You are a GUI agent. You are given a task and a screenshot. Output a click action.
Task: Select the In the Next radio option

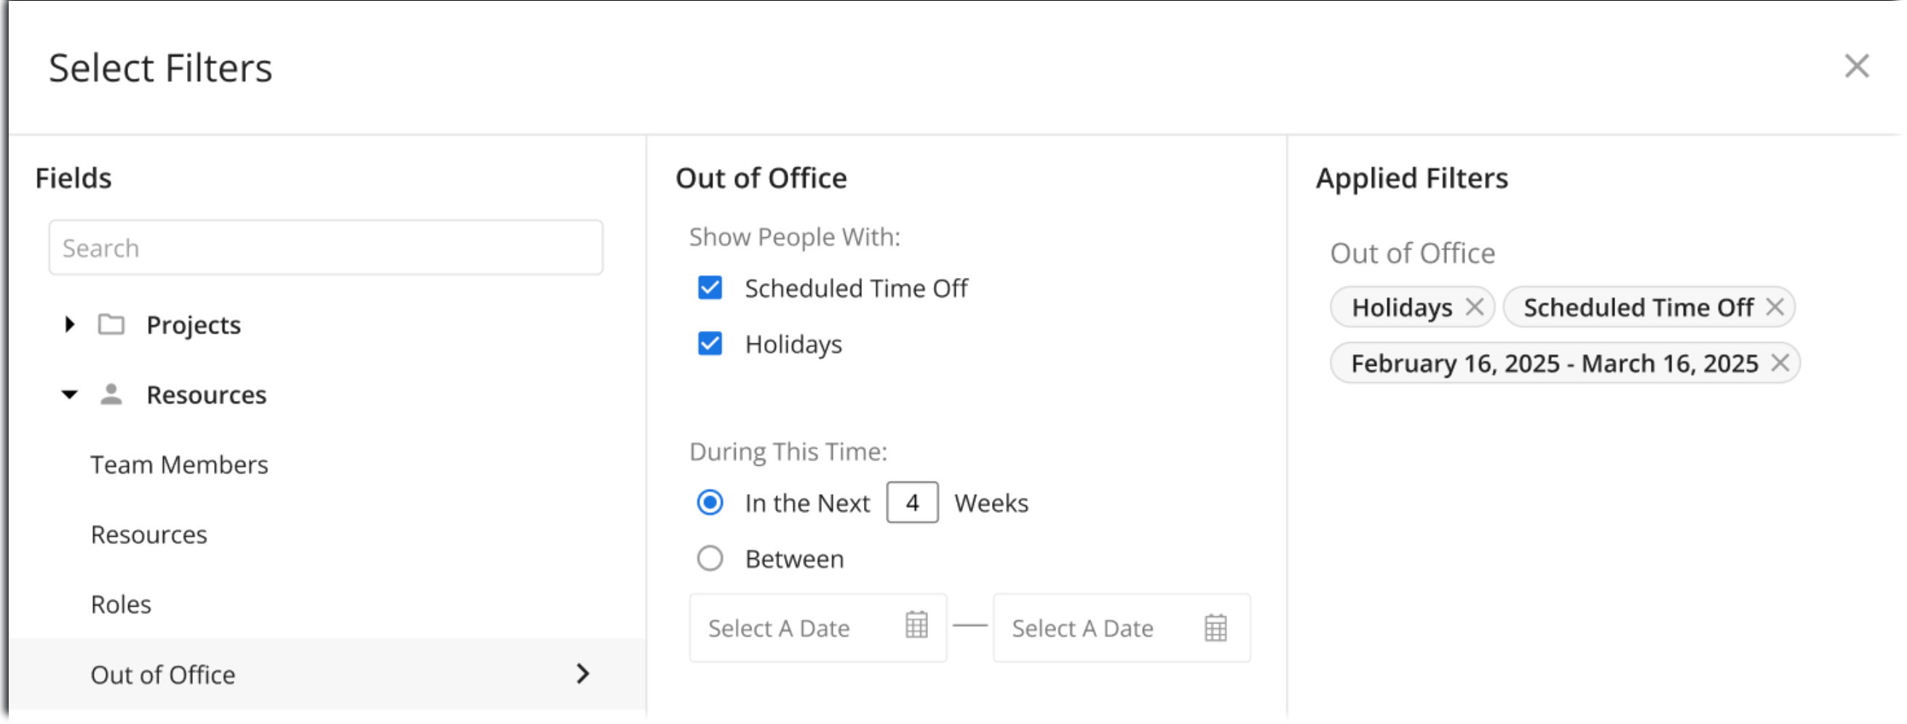(709, 502)
